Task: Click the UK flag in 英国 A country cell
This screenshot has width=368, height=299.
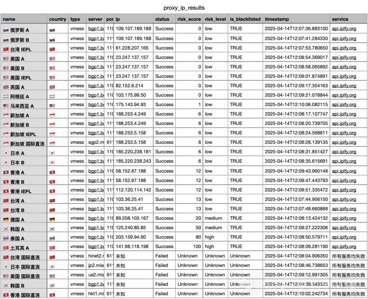Action: [x=52, y=87]
